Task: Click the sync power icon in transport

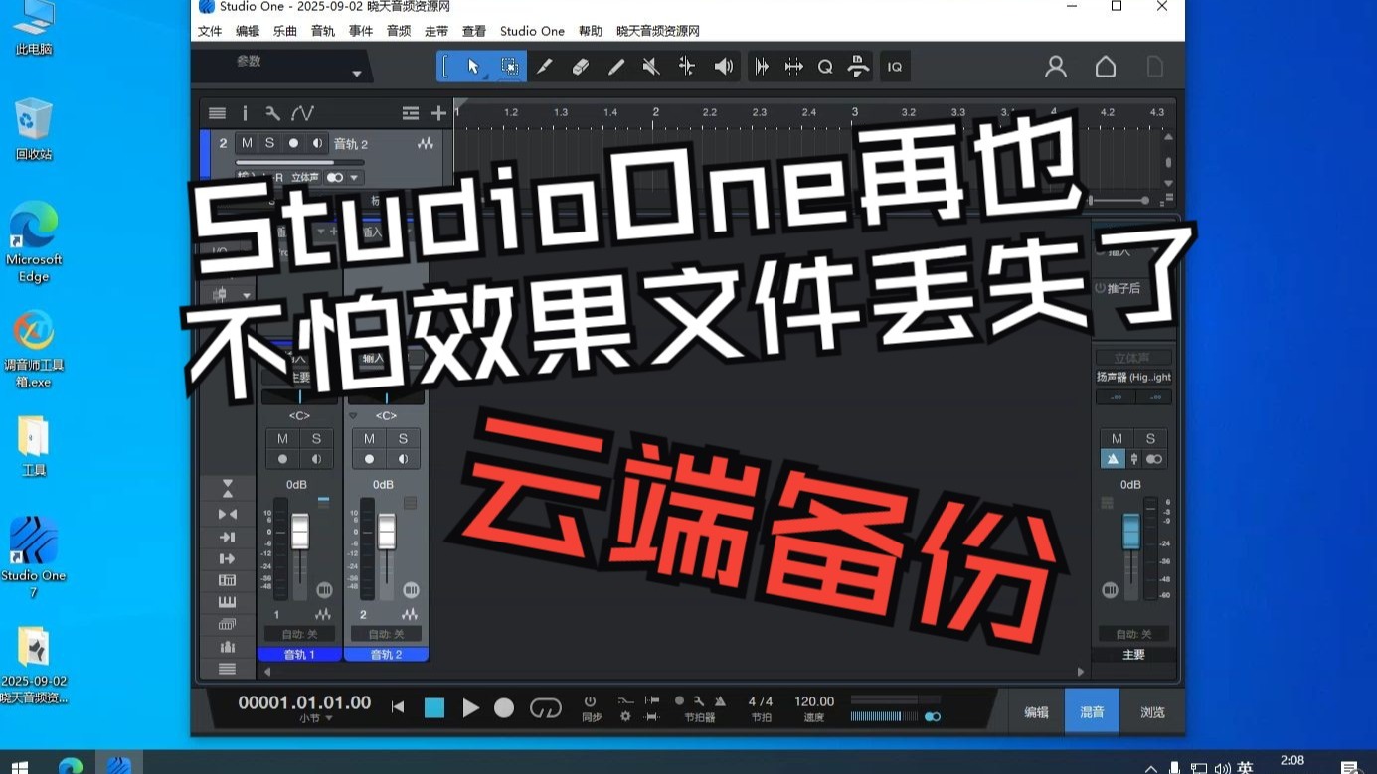Action: pos(590,701)
